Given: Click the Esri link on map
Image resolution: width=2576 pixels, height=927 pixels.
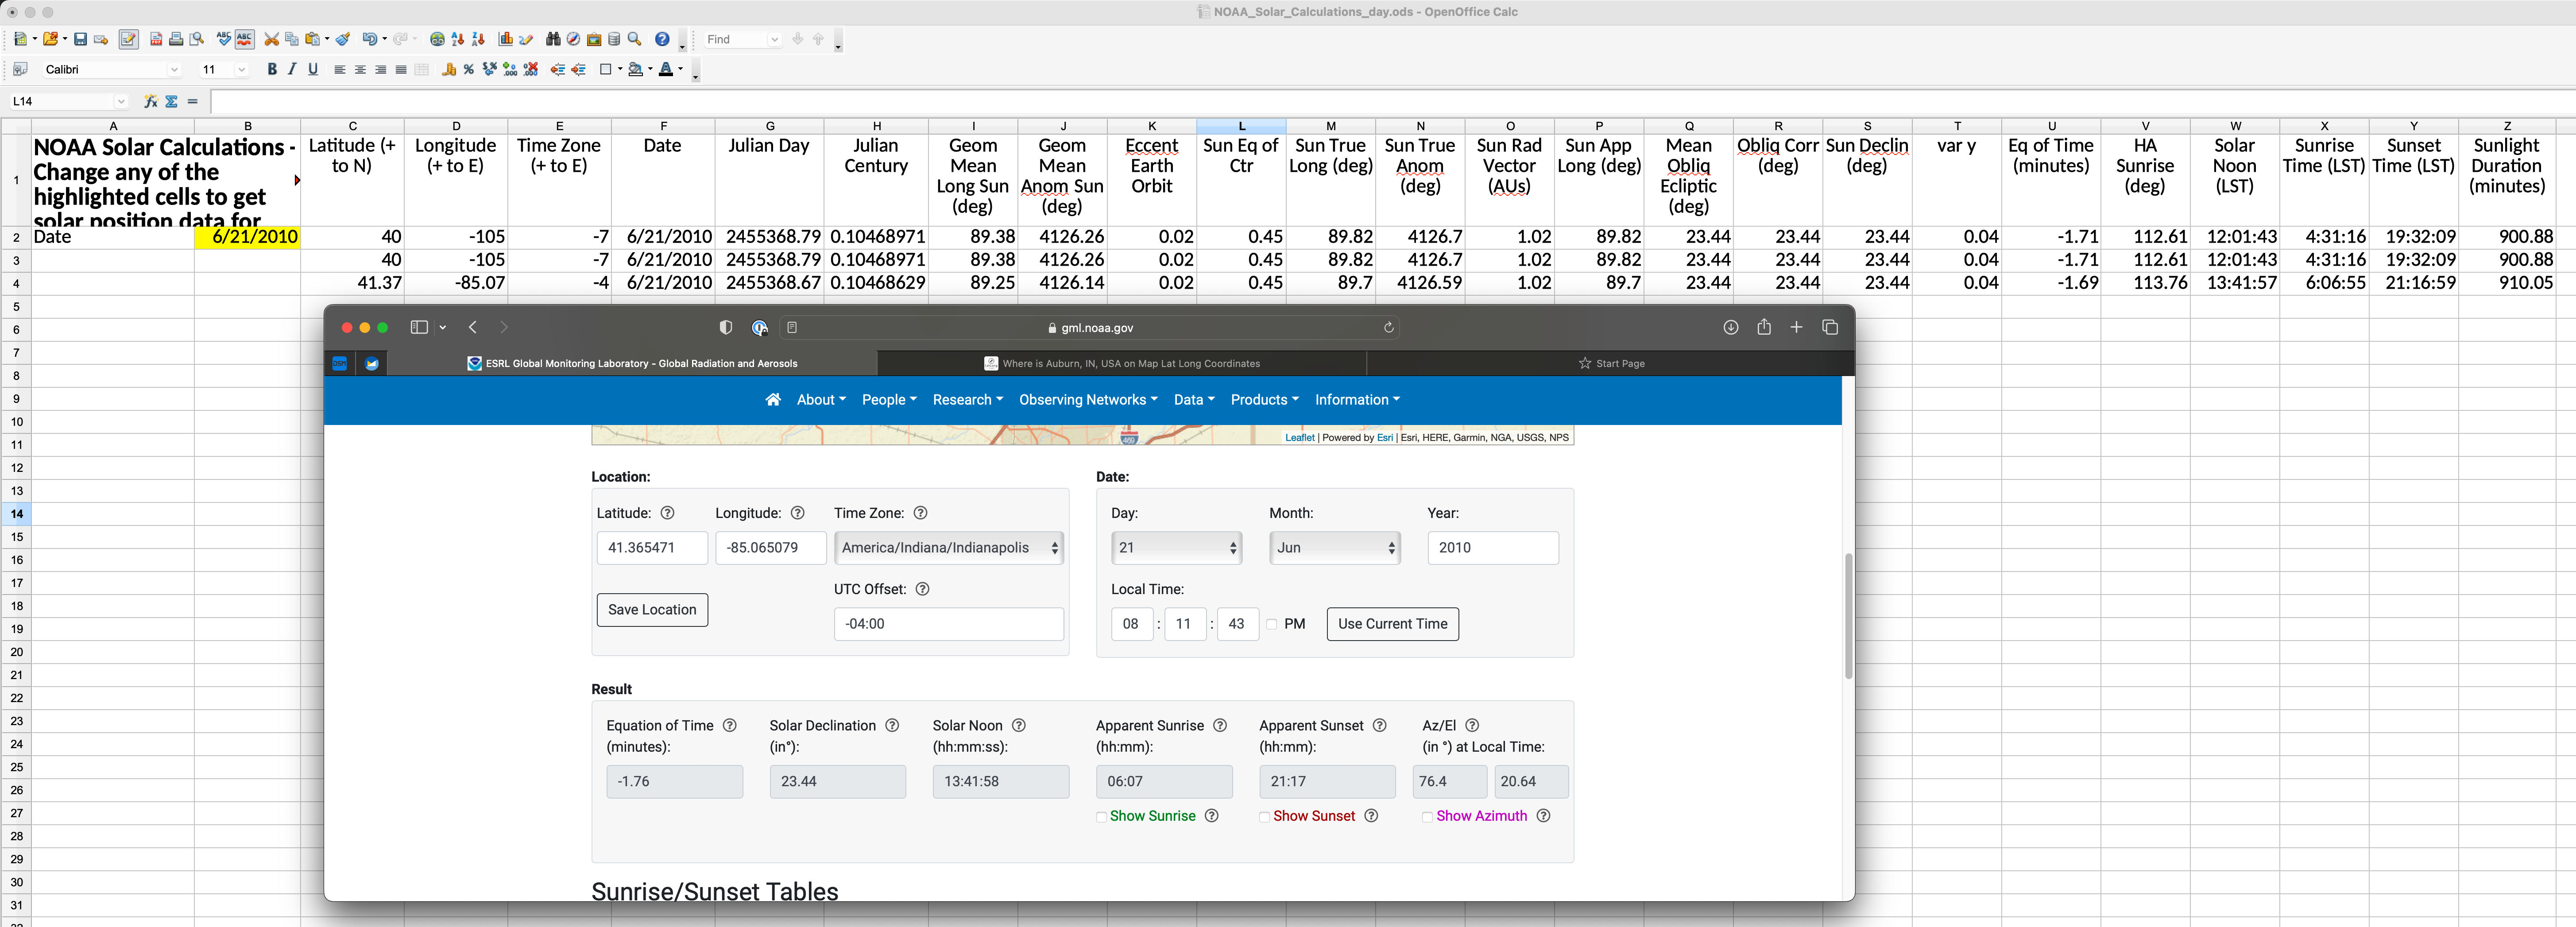Looking at the screenshot, I should [x=1384, y=437].
